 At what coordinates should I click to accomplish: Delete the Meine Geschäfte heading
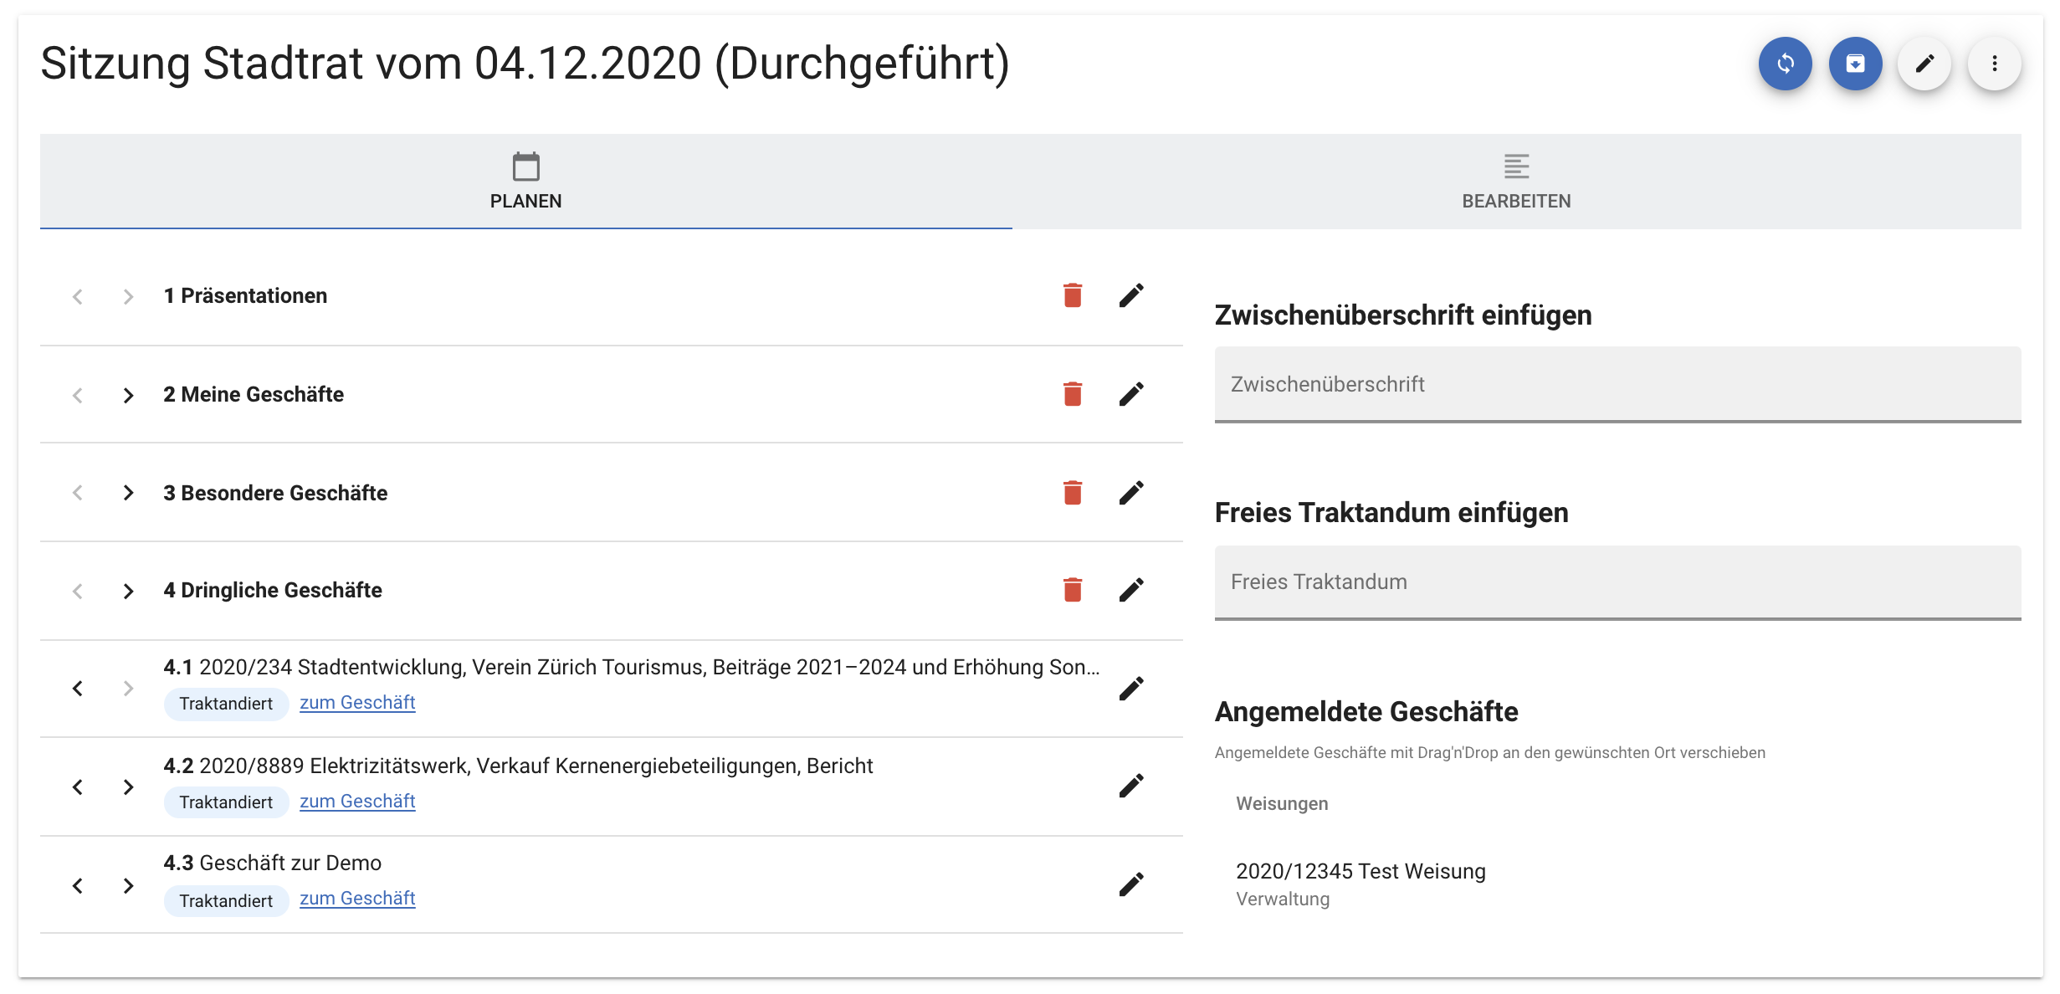coord(1072,394)
